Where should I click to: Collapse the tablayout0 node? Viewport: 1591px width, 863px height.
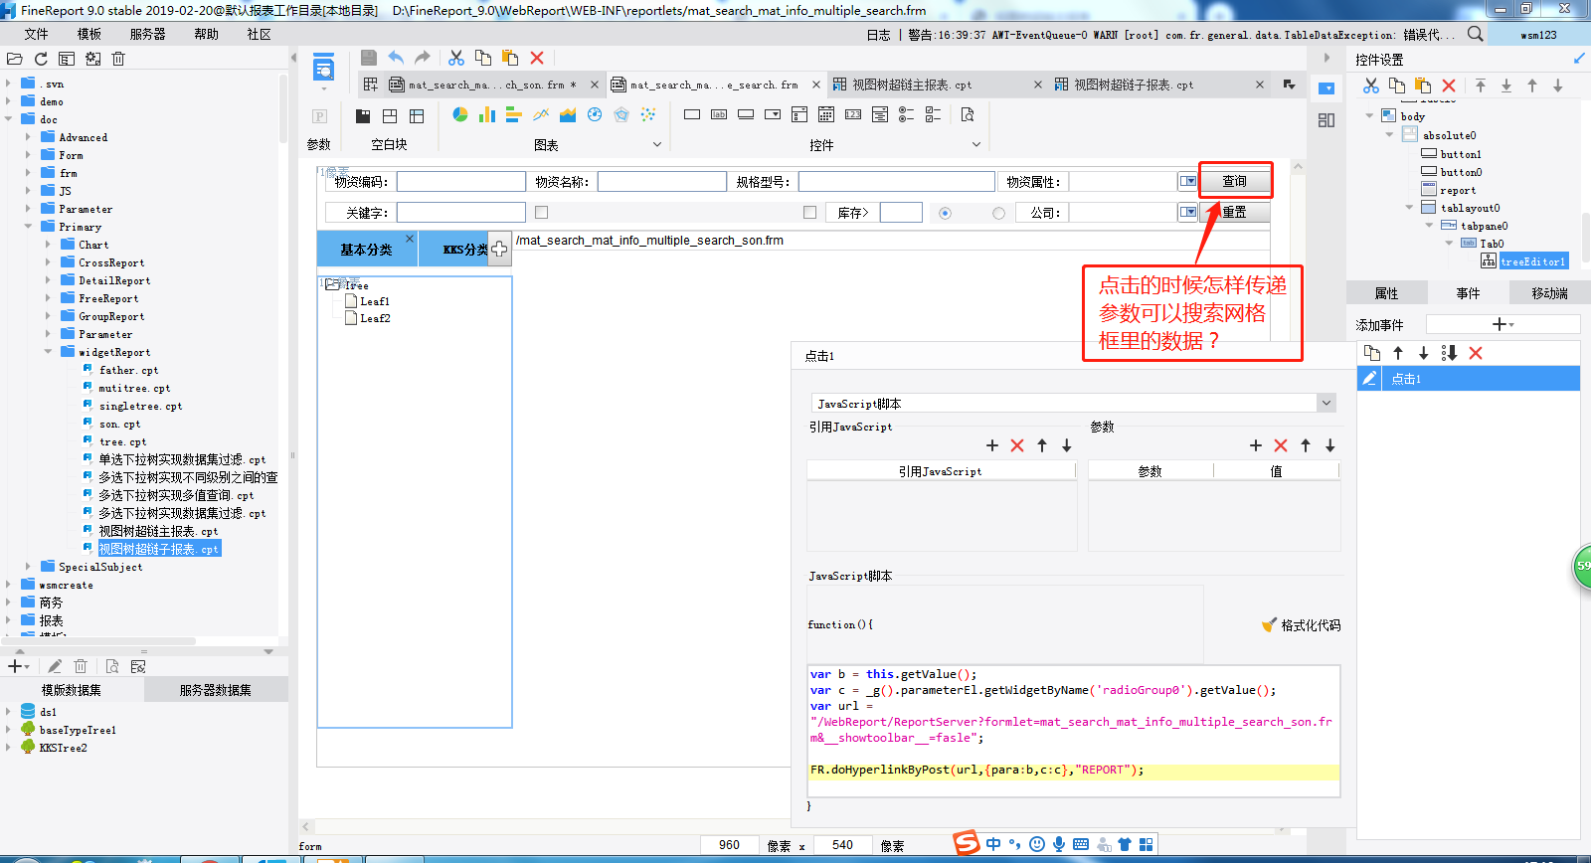1409,208
